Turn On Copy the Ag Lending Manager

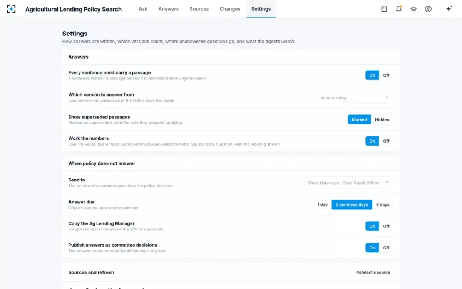[x=372, y=226]
